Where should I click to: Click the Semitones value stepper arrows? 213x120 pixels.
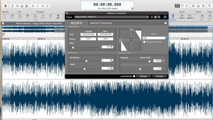click(112, 60)
